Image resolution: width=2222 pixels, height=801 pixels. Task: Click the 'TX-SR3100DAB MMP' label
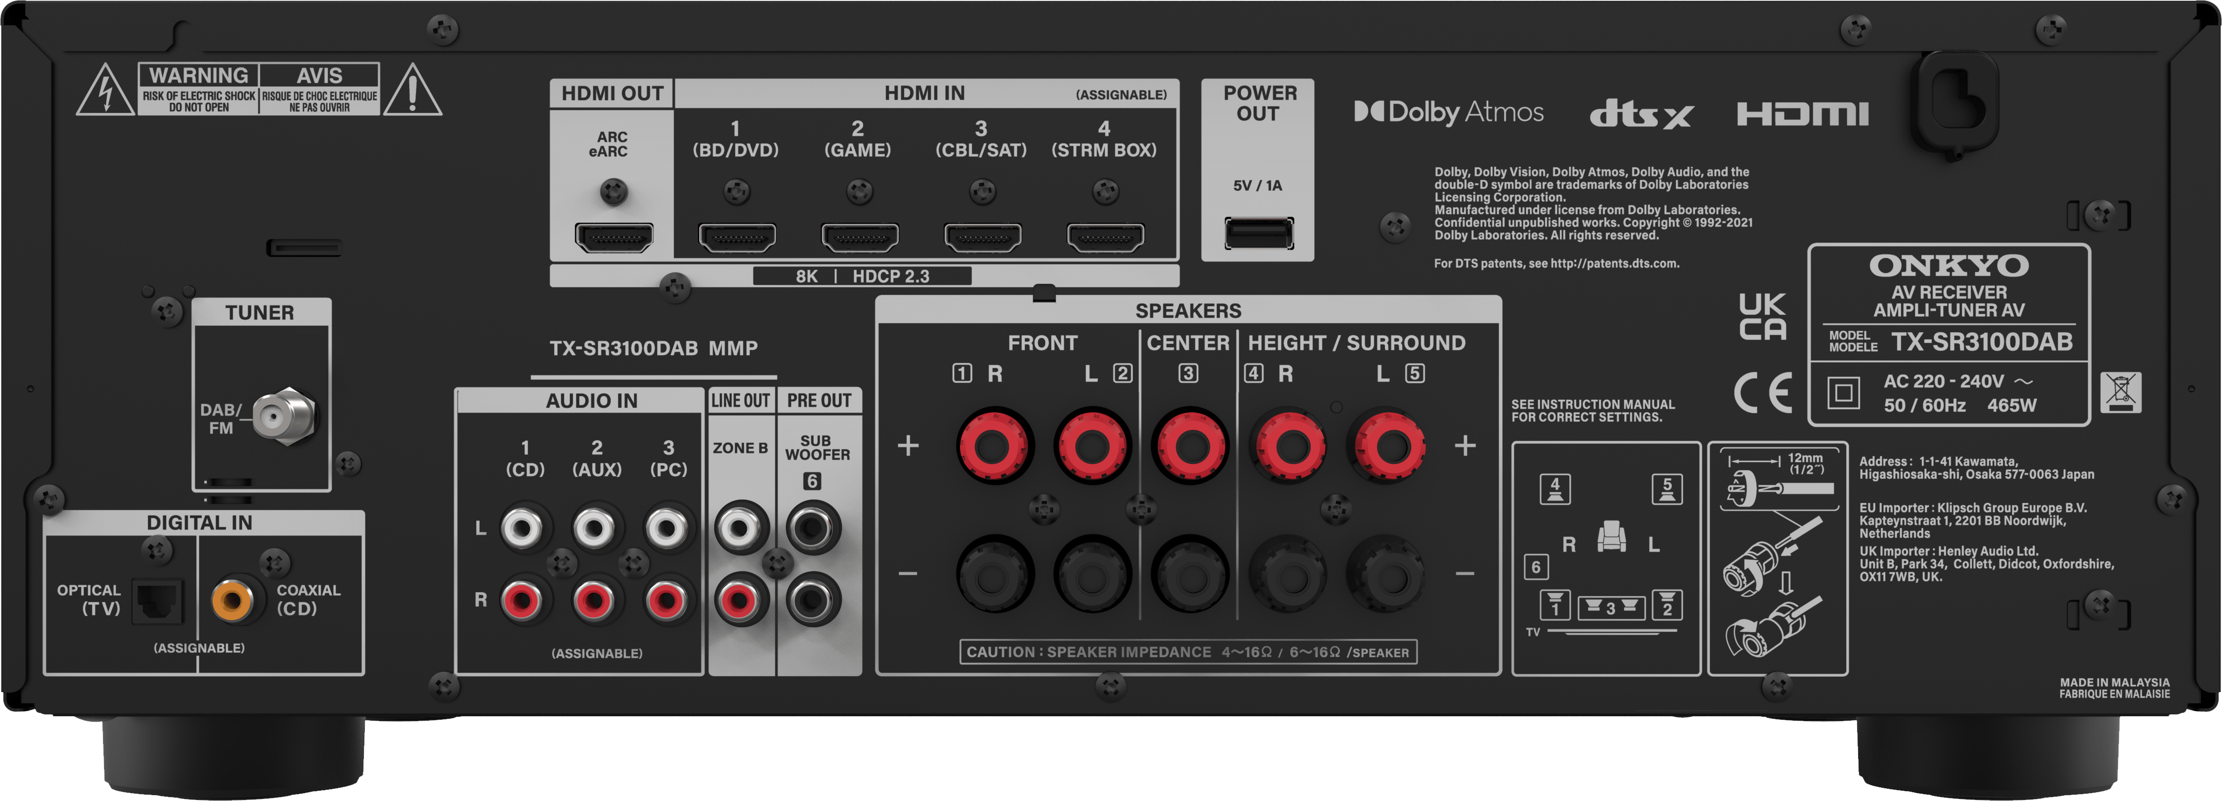click(x=654, y=348)
